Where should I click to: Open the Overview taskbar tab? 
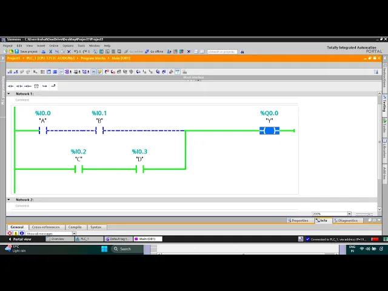60,239
